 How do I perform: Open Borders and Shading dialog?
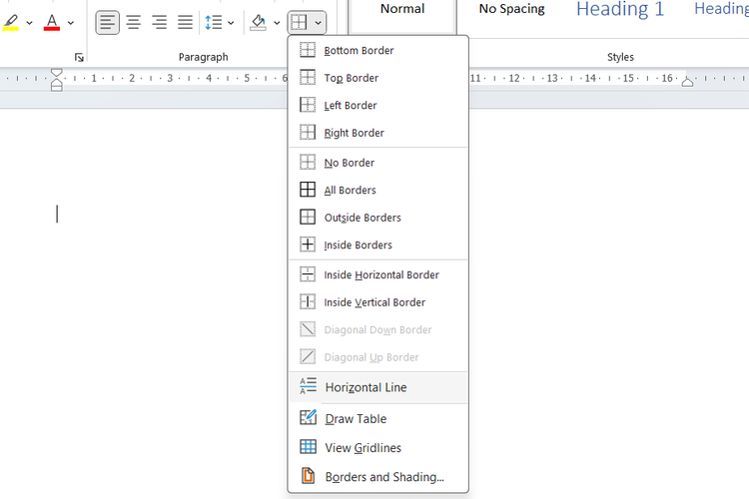point(377,477)
